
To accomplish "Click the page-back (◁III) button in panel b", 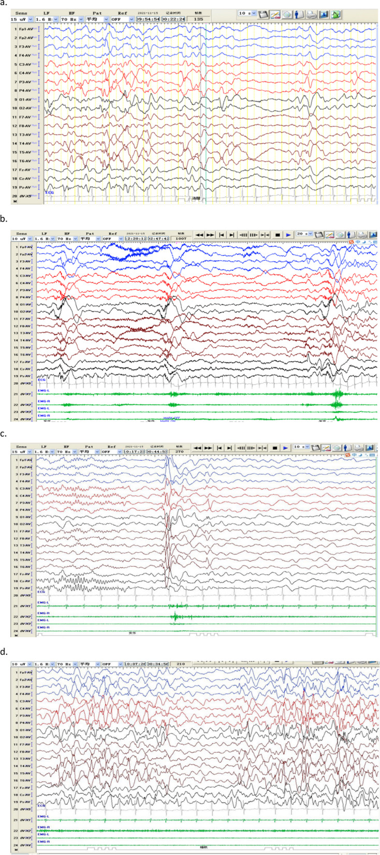I will click(x=243, y=234).
